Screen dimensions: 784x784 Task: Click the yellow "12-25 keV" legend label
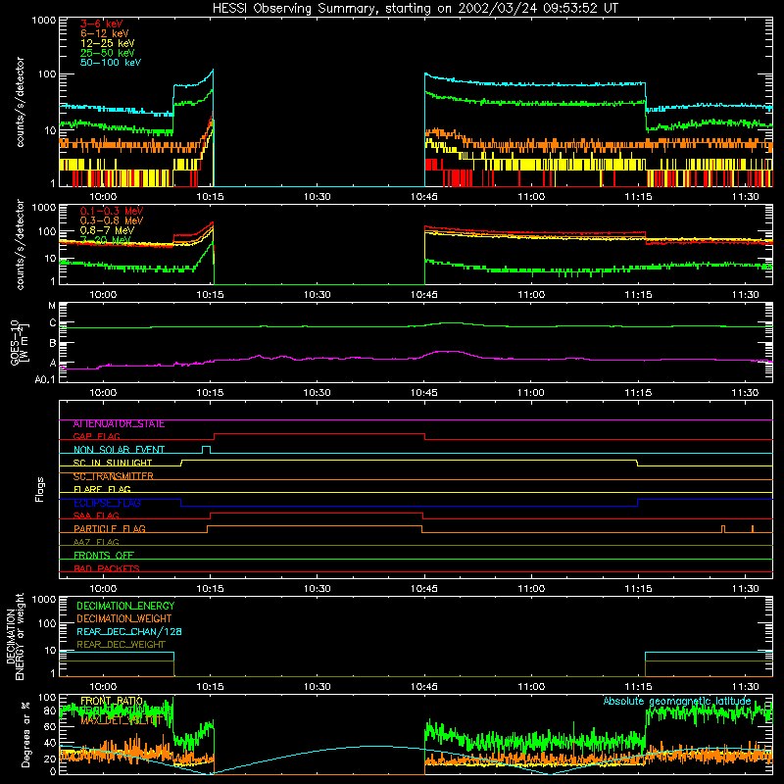pos(108,43)
